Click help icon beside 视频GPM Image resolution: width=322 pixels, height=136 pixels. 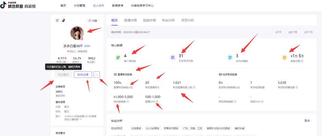[x=262, y=101]
